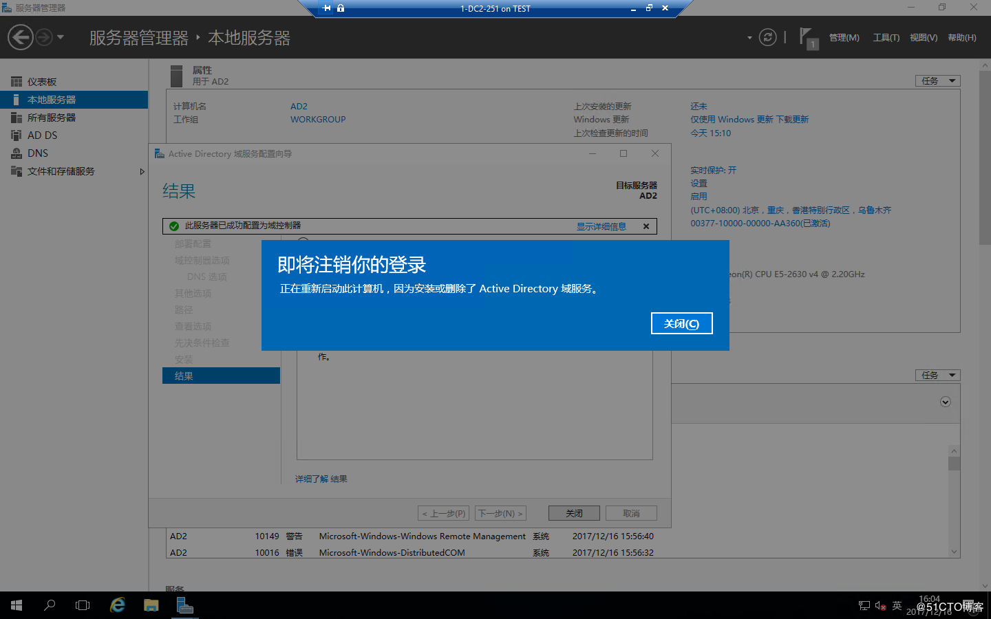Image resolution: width=991 pixels, height=619 pixels.
Task: Click the 今天 15:10 update check link
Action: tap(711, 133)
